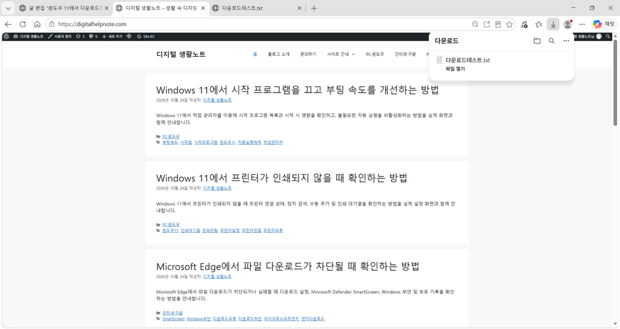Viewport: 620px width, 329px height.
Task: Click the diamond plugin icon in admin bar
Action: (x=129, y=36)
